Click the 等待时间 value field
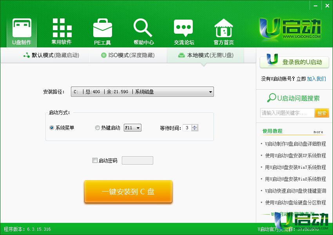This screenshot has width=333, height=235. coord(187,128)
